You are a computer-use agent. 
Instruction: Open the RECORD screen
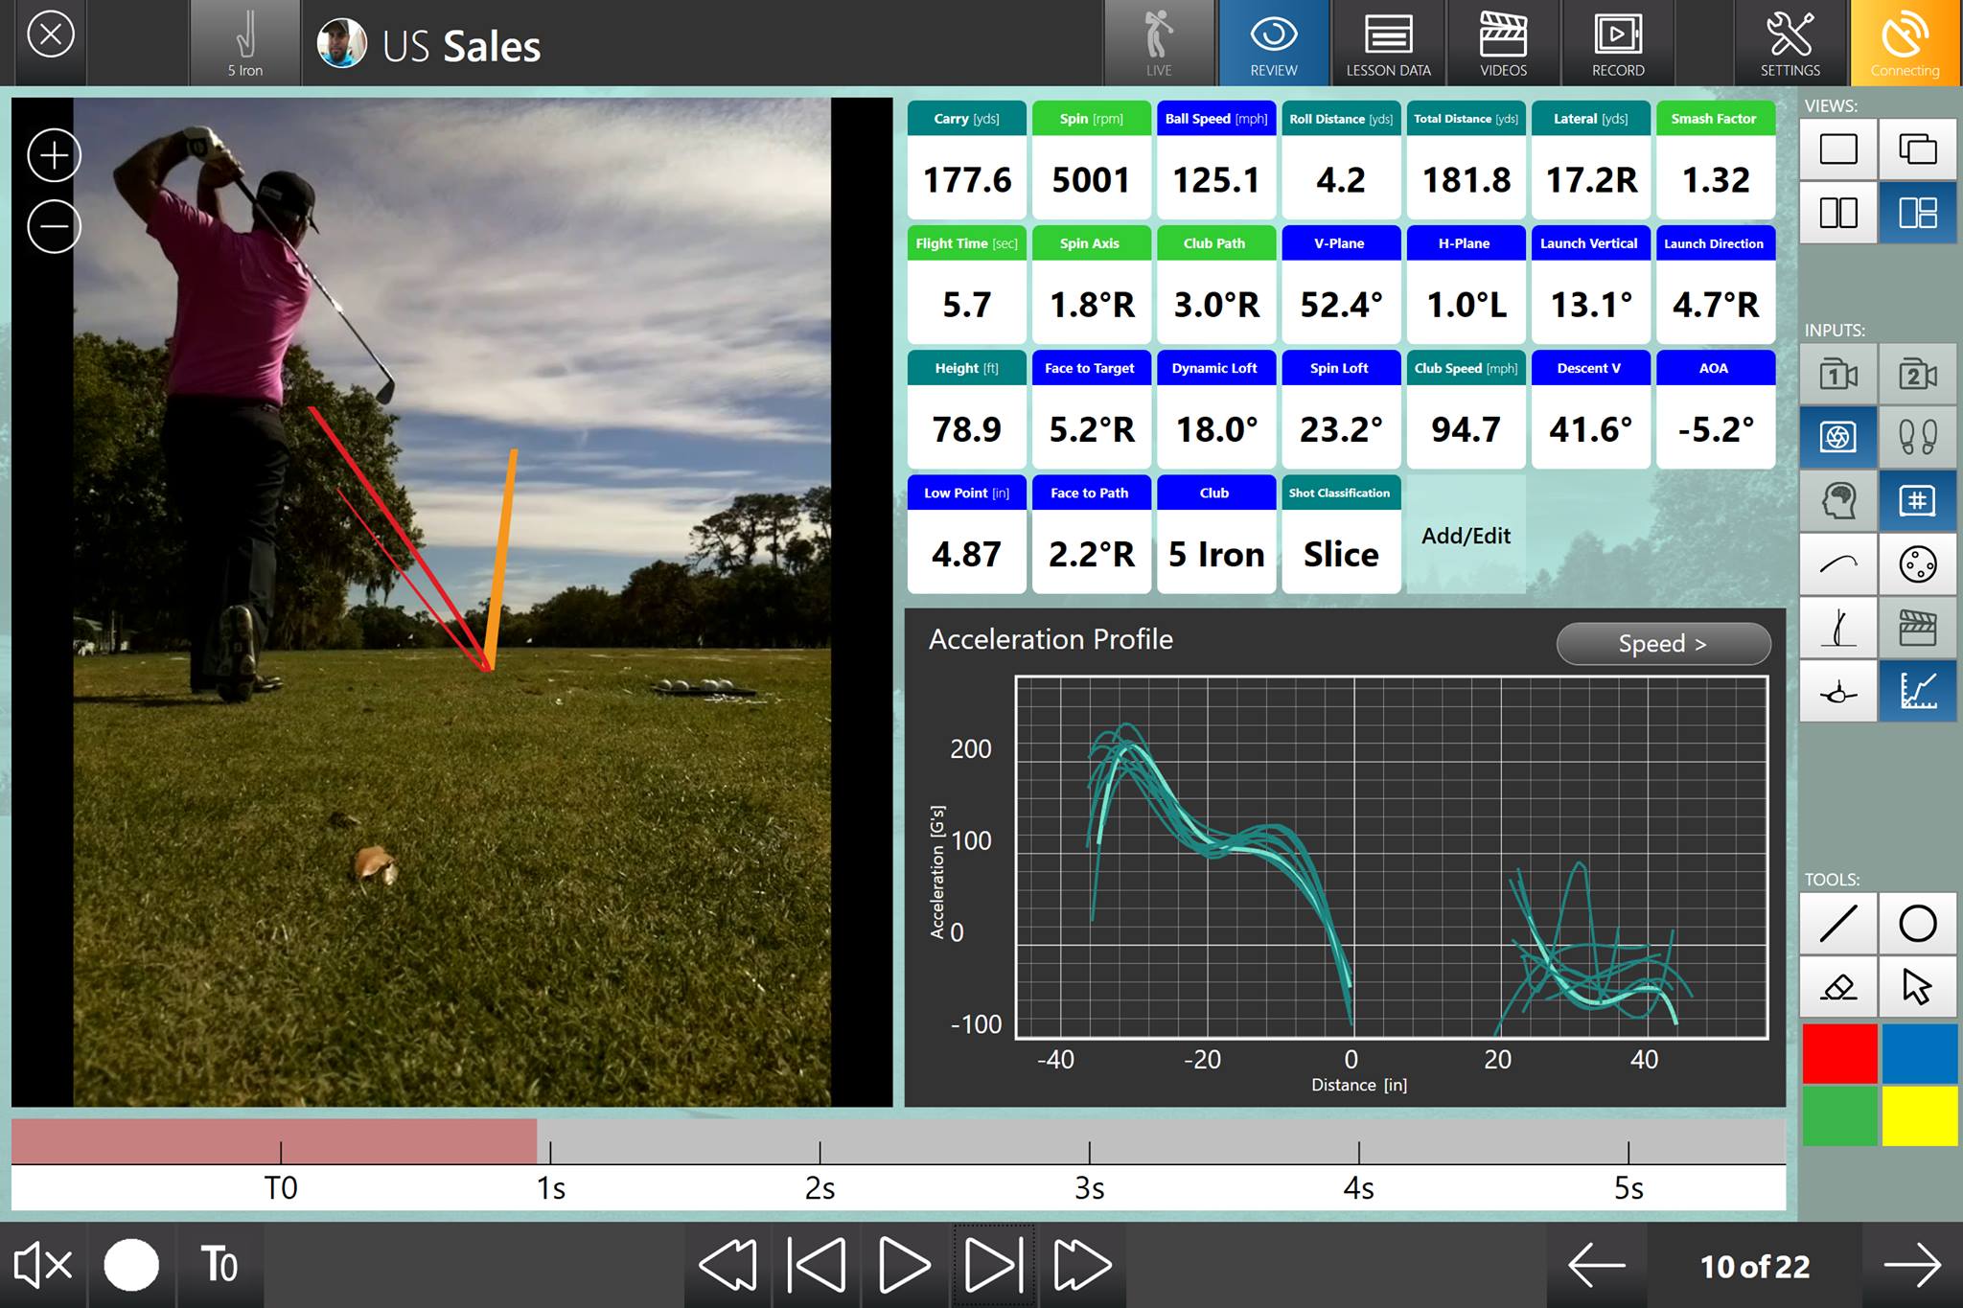[x=1618, y=43]
